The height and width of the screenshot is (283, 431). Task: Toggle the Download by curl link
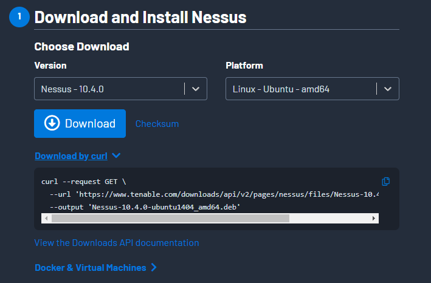(x=71, y=156)
